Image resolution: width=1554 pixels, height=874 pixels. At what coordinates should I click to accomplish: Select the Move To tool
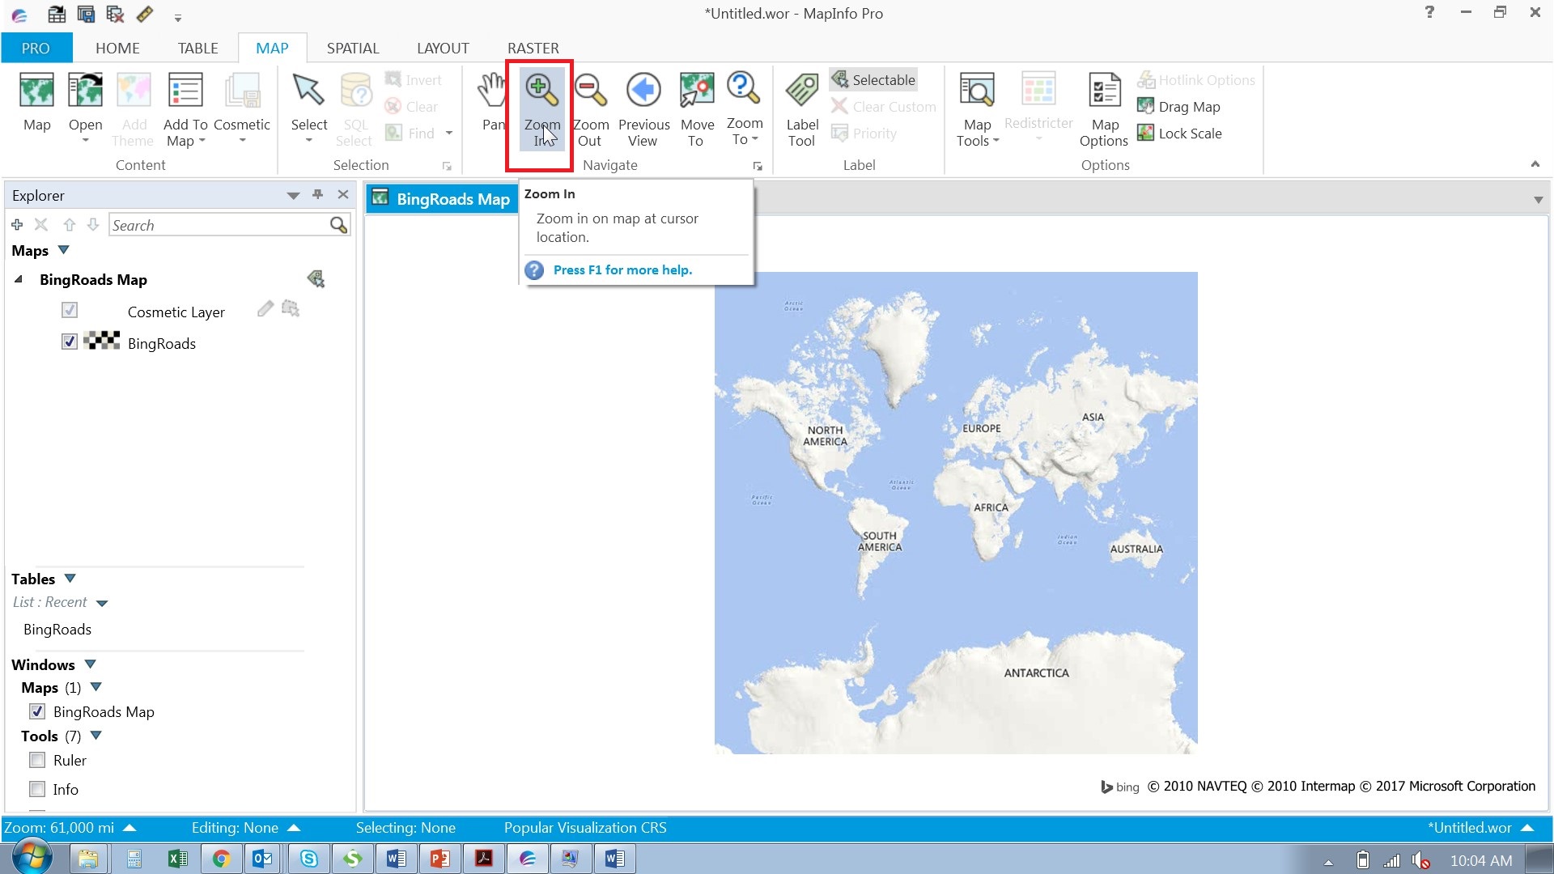pyautogui.click(x=697, y=105)
